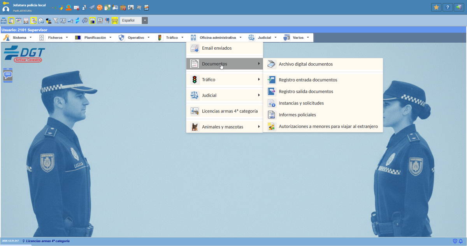467x246 pixels.
Task: Click the notification bell in status bar
Action: click(461, 241)
